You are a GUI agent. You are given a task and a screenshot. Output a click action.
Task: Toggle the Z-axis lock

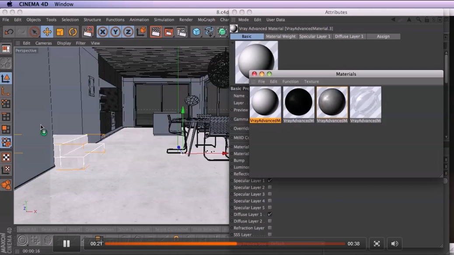(x=128, y=32)
